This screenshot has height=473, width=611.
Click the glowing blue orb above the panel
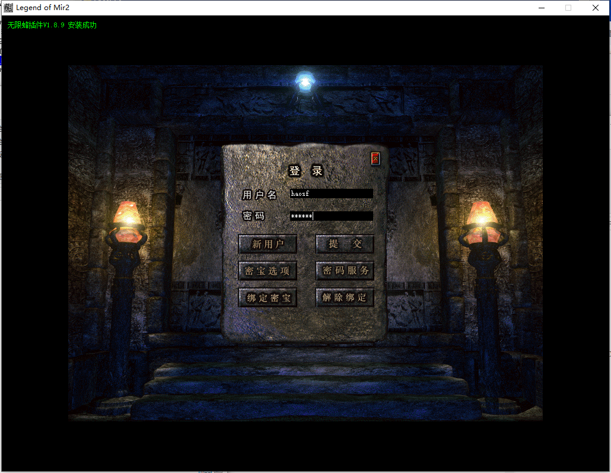pos(305,82)
